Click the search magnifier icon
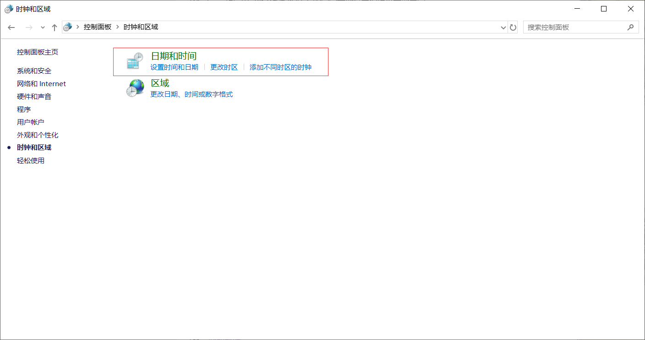Viewport: 645px width, 340px height. coord(630,27)
